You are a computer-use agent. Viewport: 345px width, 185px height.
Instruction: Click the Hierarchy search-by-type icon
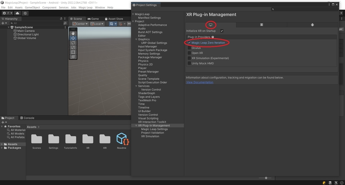65,23
